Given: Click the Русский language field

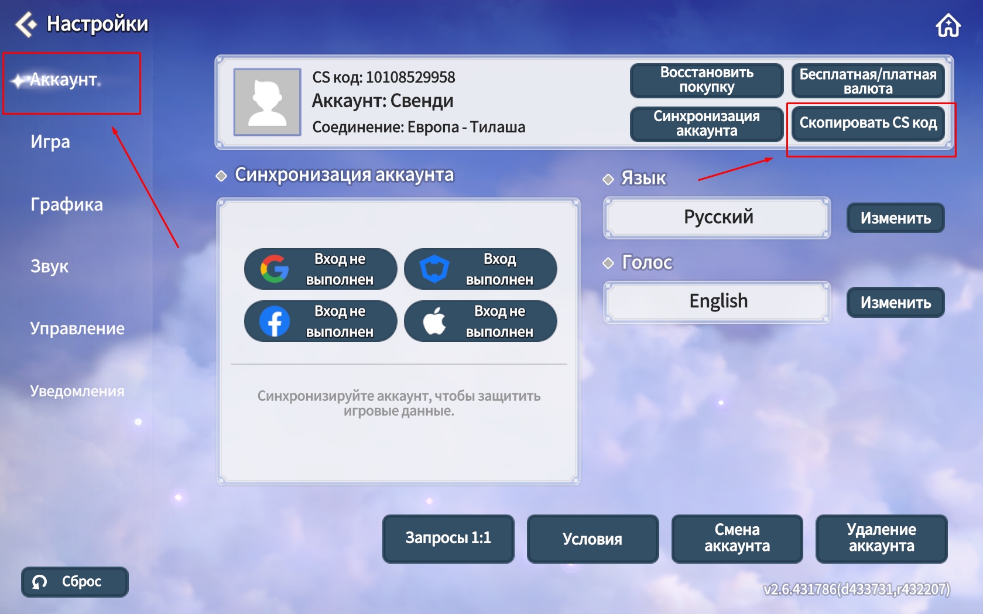Looking at the screenshot, I should (717, 218).
